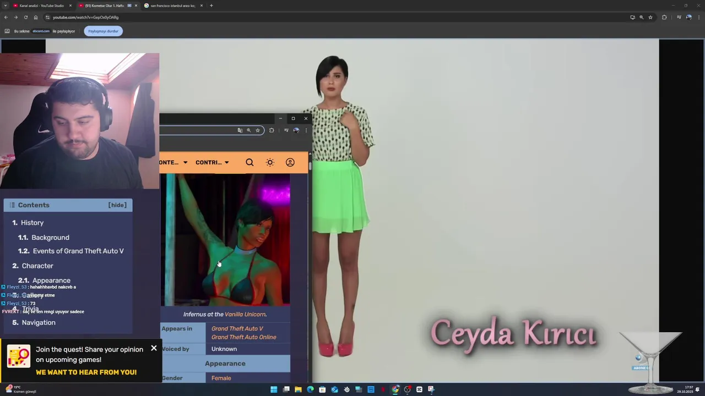This screenshot has height=396, width=705.
Task: Click the translate icon in small browser window
Action: (240, 130)
